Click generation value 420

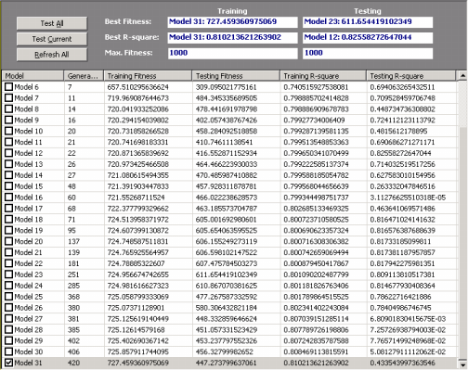73,363
